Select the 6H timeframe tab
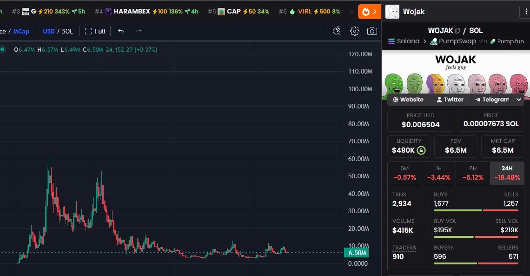Screen dimensions: 530x276 [x=473, y=173]
